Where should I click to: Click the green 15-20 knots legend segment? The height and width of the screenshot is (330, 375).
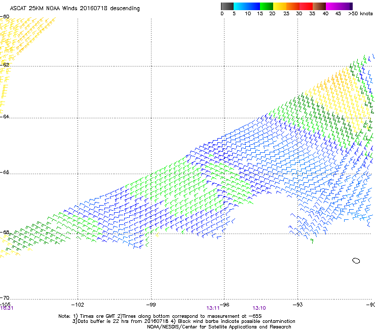(267, 6)
